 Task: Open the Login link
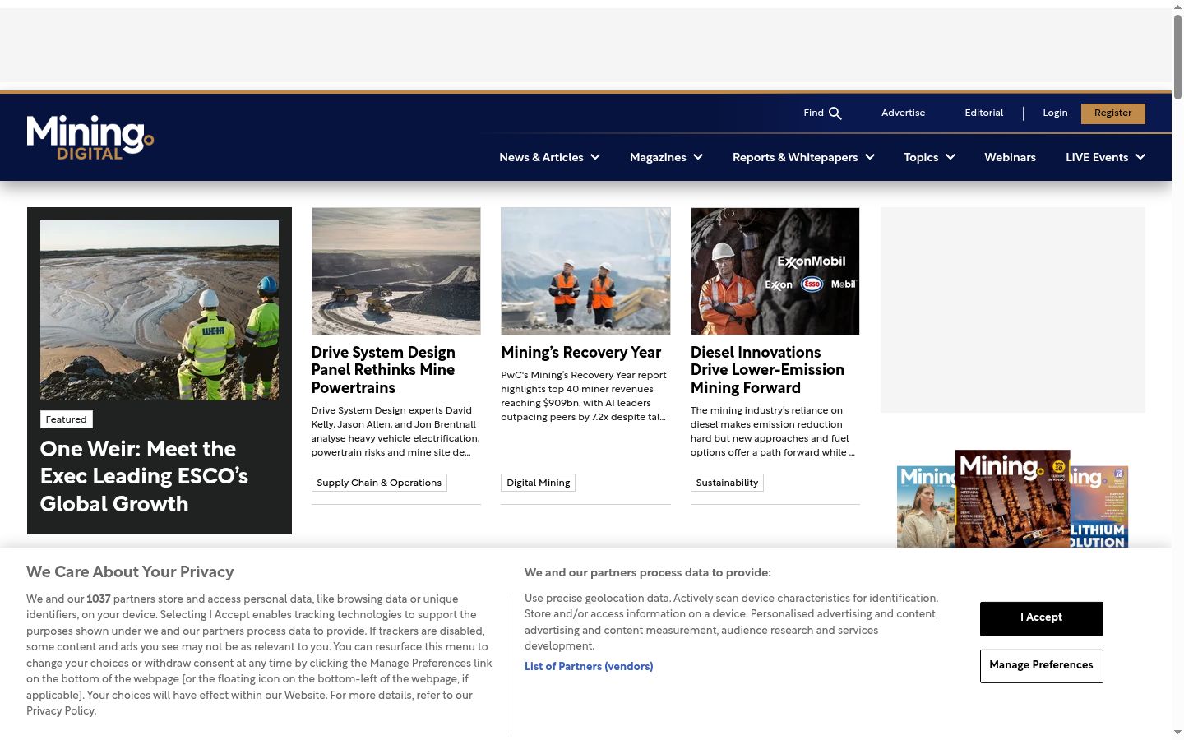point(1055,113)
